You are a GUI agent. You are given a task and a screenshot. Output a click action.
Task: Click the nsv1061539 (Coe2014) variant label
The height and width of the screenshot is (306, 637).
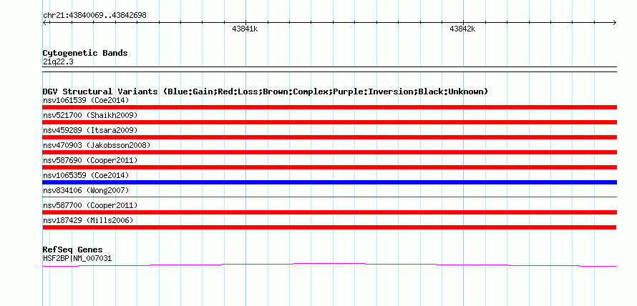coord(86,100)
